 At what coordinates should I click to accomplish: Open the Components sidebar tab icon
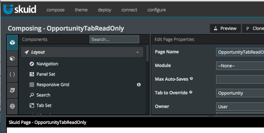tap(12, 42)
